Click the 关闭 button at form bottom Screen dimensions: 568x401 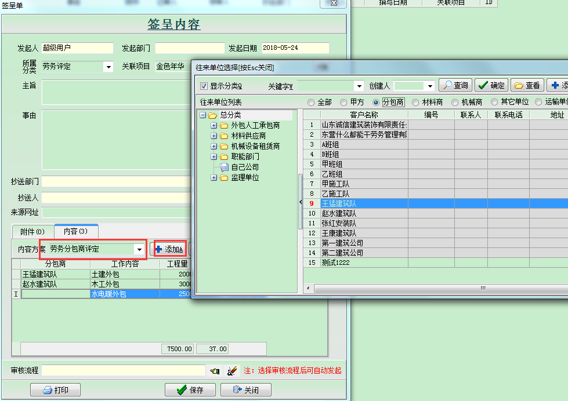[x=245, y=390]
